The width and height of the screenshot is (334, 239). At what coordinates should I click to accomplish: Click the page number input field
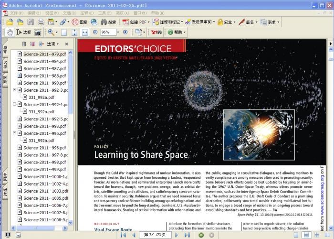tap(153, 235)
